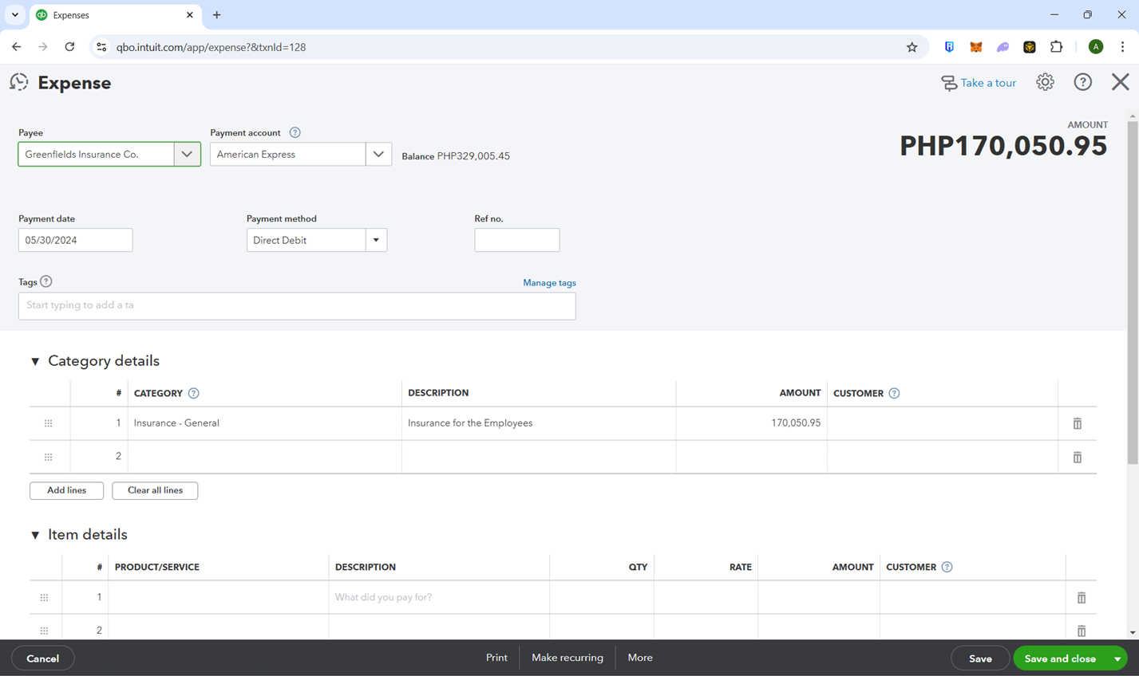The height and width of the screenshot is (676, 1139).
Task: Click the Cancel button
Action: click(43, 658)
